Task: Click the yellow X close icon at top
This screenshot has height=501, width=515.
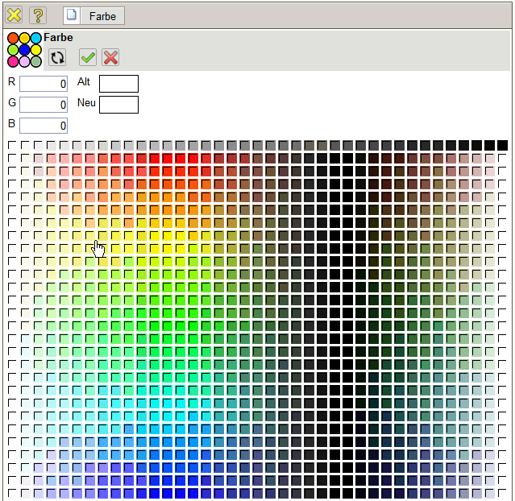Action: point(14,15)
